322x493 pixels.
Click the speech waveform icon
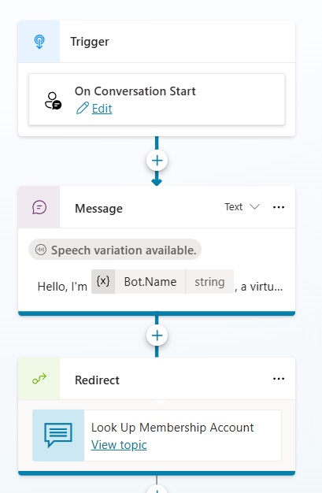coord(41,250)
